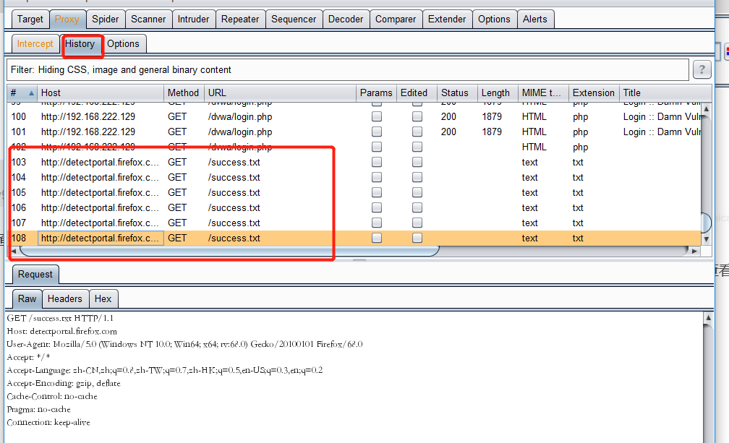Click the Connection: keep-alive request line
Screen dimensions: 729x443
coord(48,422)
